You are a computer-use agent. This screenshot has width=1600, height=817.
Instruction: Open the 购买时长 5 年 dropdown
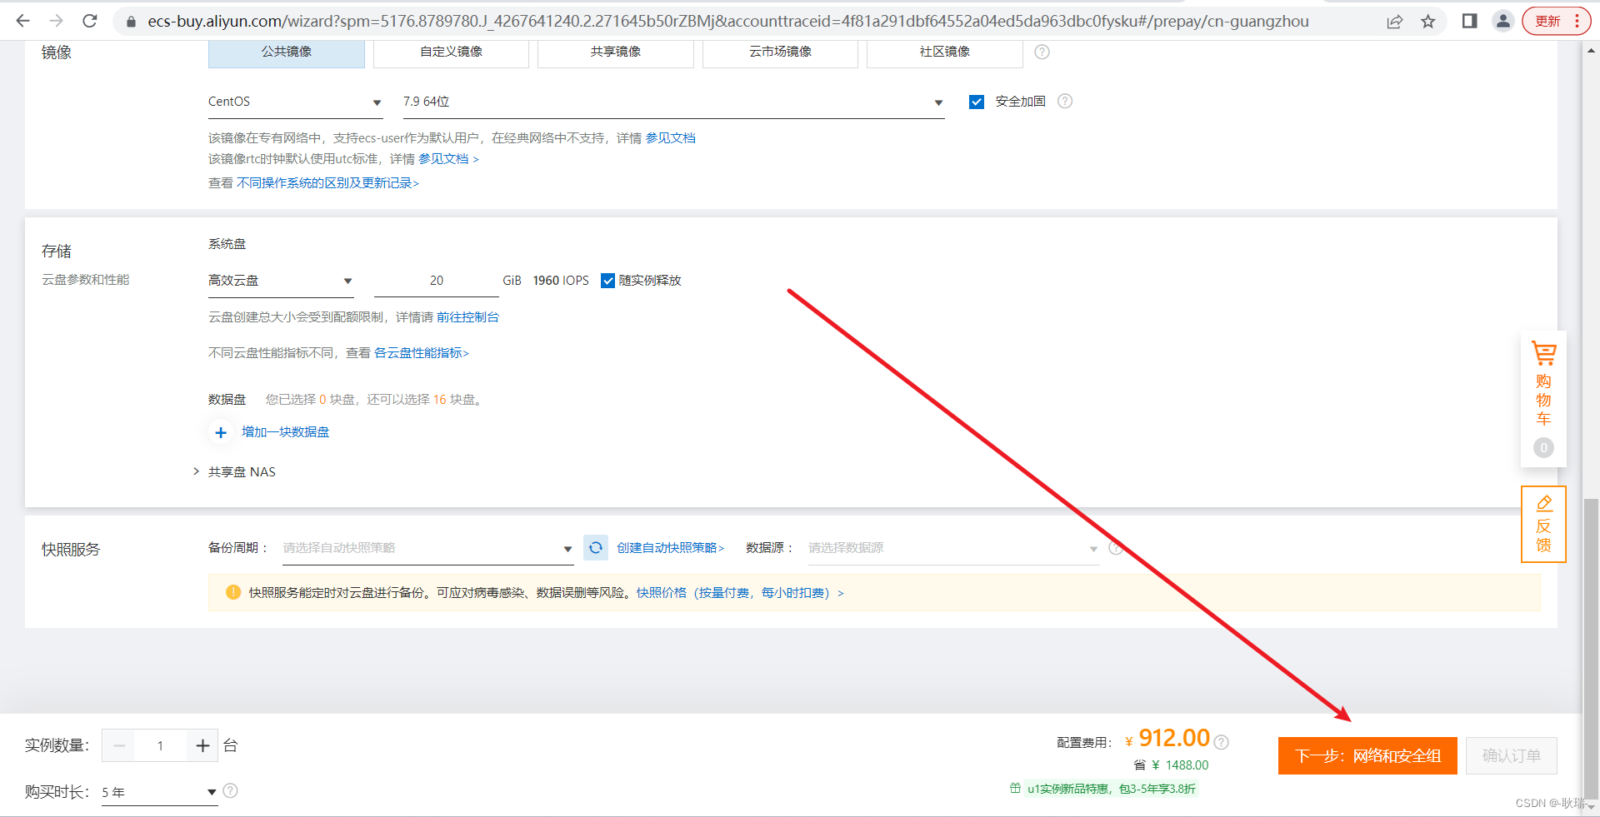pos(159,792)
